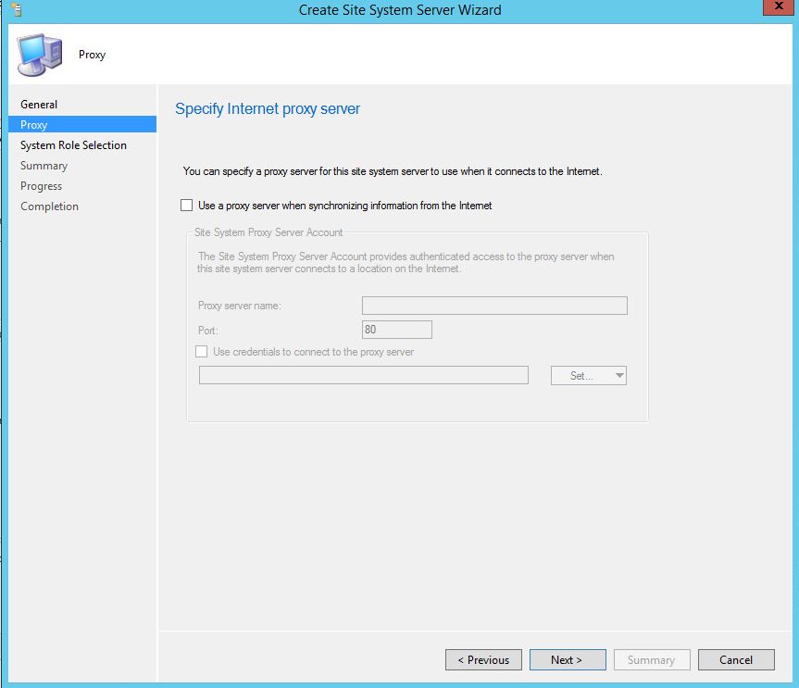Click inside the Proxy server name field
Image resolution: width=799 pixels, height=688 pixels.
pos(494,305)
